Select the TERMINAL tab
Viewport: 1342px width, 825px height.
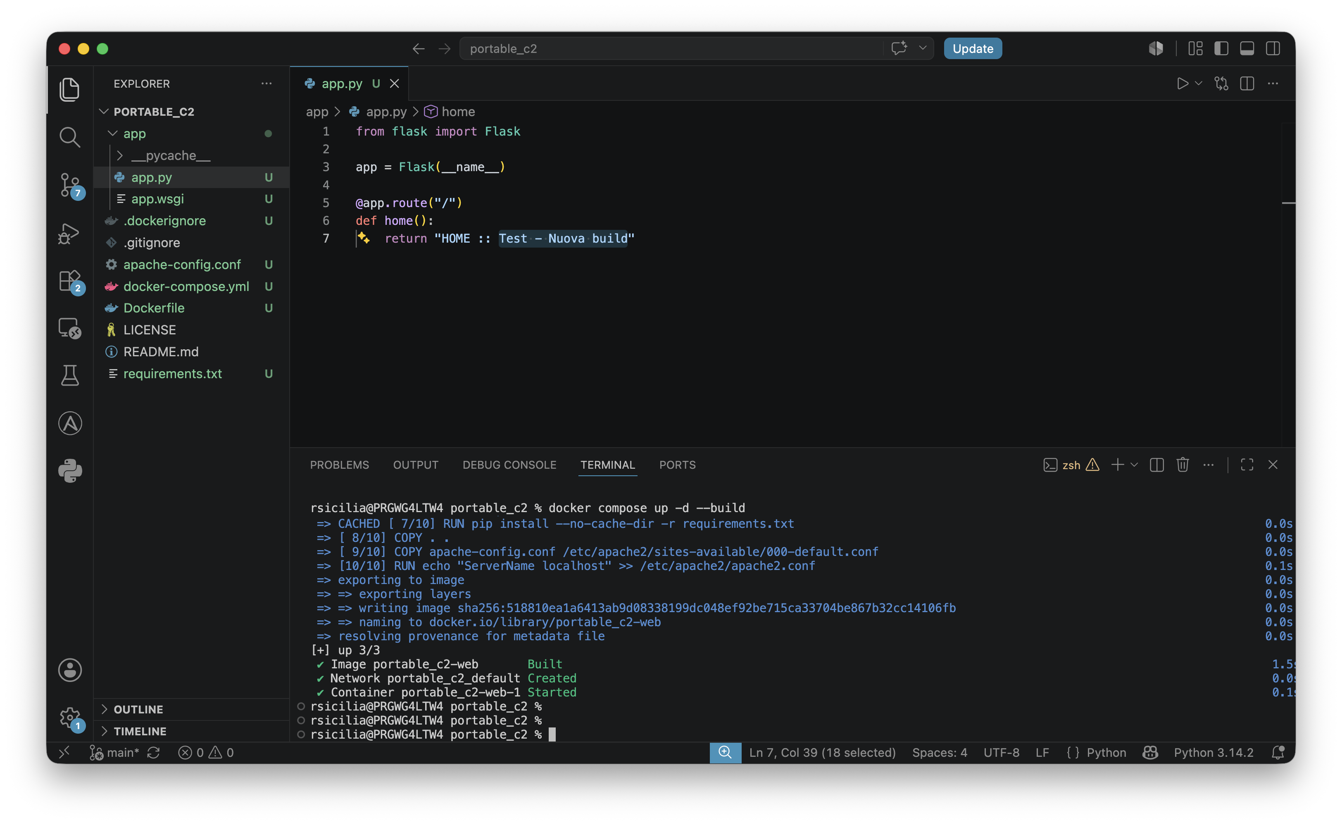pos(607,465)
